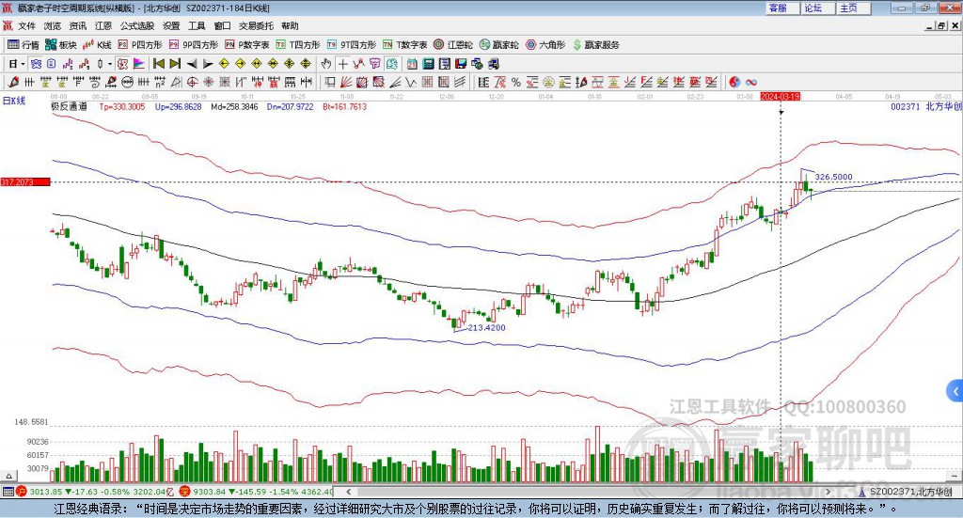Open the 江恩轮 Gann wheel tool

(x=453, y=45)
